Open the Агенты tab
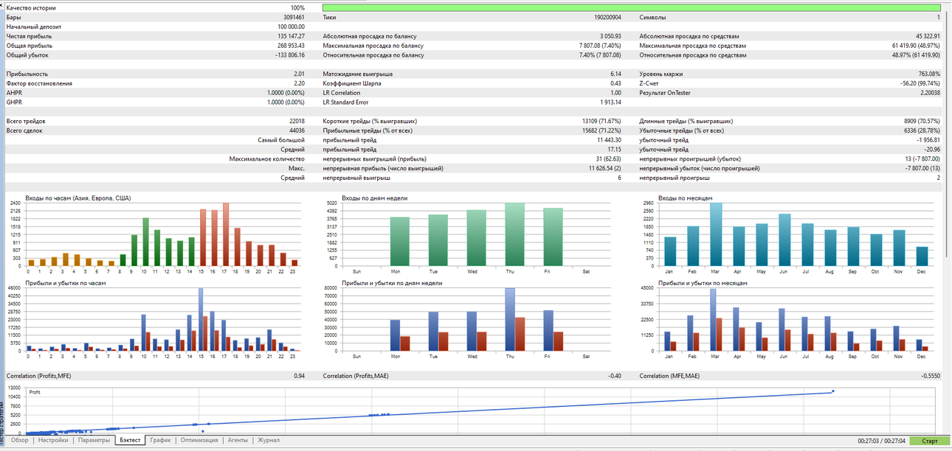This screenshot has height=451, width=952. [x=238, y=441]
